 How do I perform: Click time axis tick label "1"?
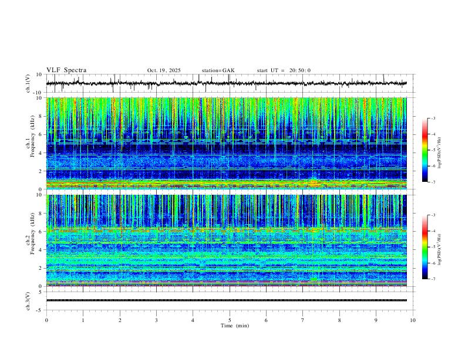point(83,320)
